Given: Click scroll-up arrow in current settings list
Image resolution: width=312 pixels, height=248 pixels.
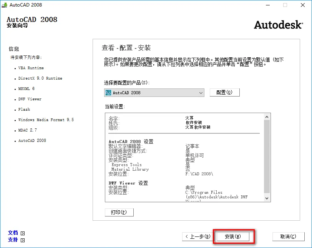Looking at the screenshot, I should (267, 117).
